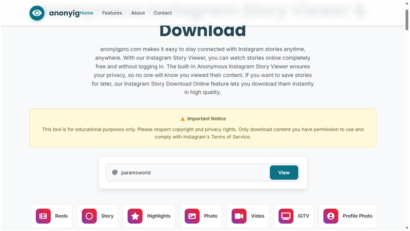Click the educational purposes notice text
This screenshot has width=410, height=231.
click(x=203, y=133)
